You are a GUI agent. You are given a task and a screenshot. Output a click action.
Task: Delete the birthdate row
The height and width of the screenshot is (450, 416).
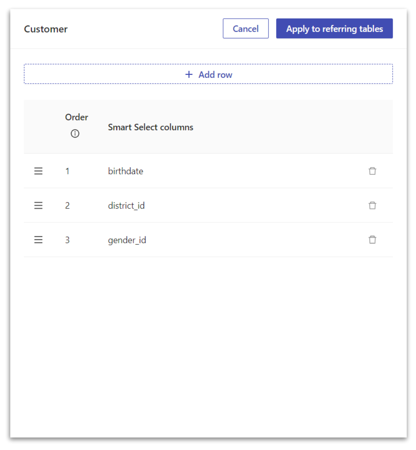[372, 171]
